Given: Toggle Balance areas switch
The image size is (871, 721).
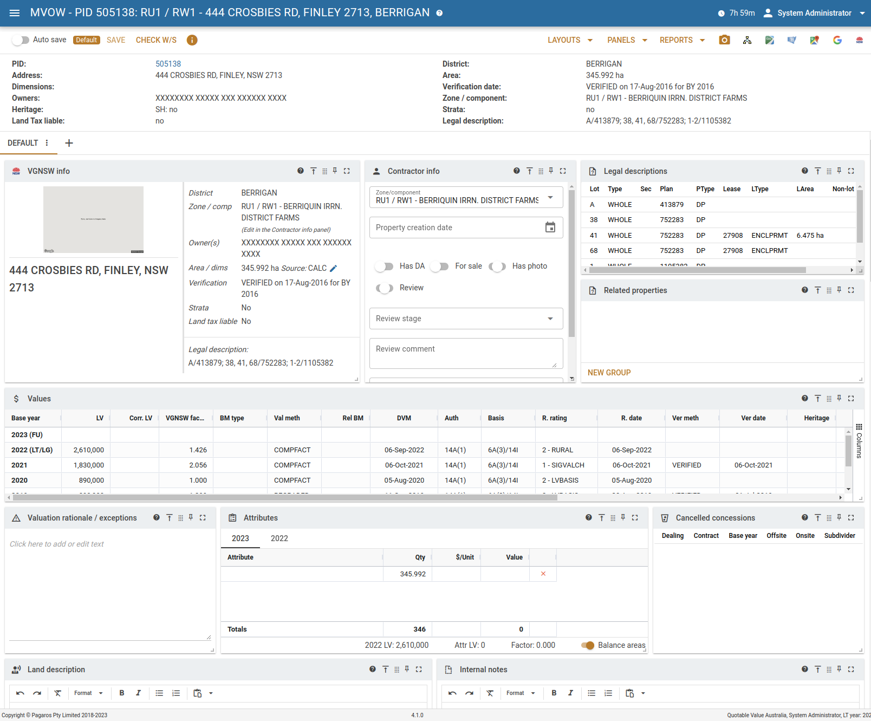Looking at the screenshot, I should [588, 645].
